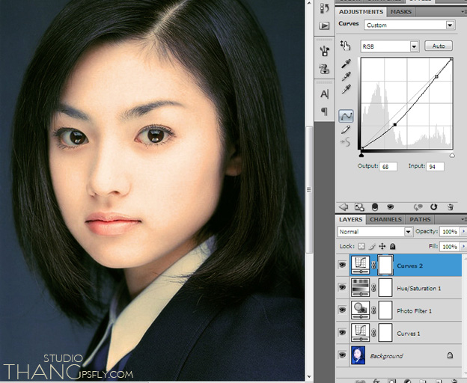Return to adjustment list arrow
The image size is (467, 383).
tap(344, 206)
